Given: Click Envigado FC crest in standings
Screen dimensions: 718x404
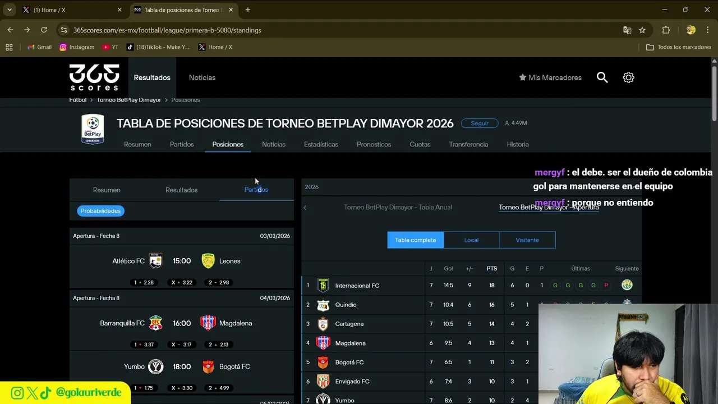Looking at the screenshot, I should pos(323,382).
